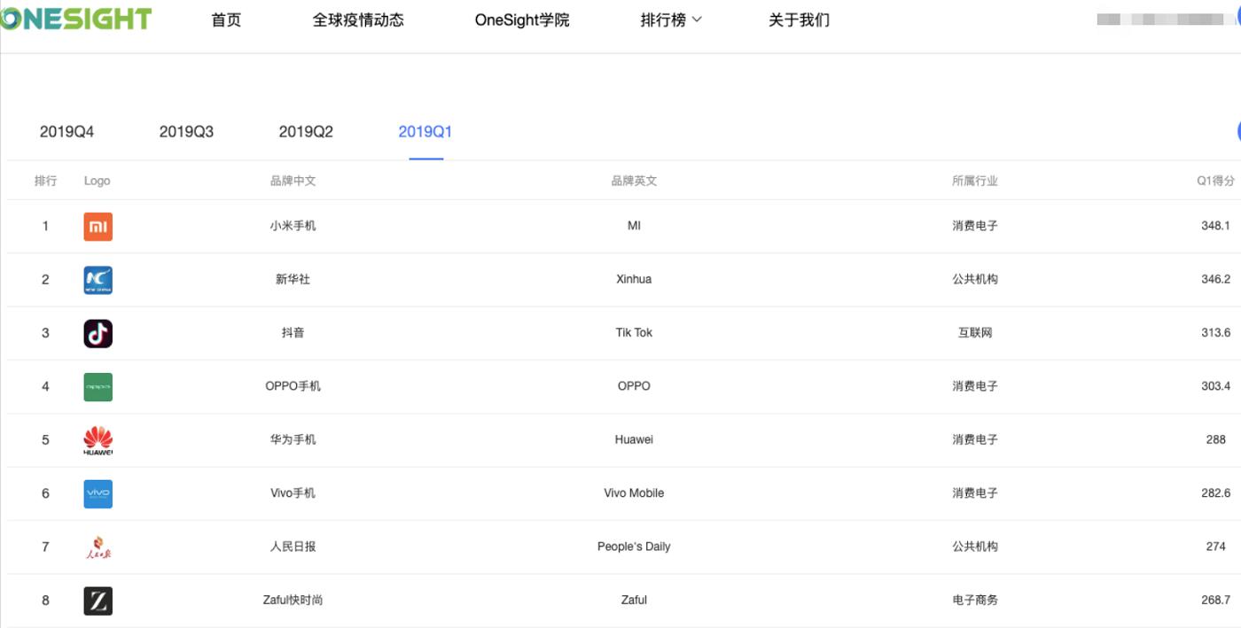Viewport: 1241px width, 628px height.
Task: Click the Xinhua news agency logo
Action: (x=98, y=279)
